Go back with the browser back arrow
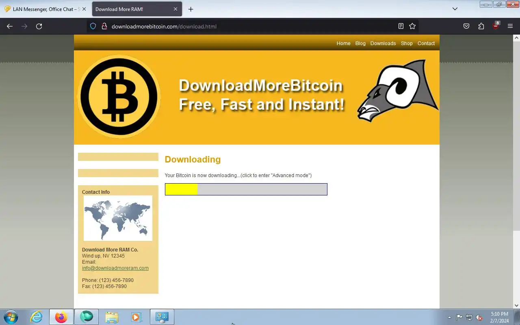 [x=10, y=26]
